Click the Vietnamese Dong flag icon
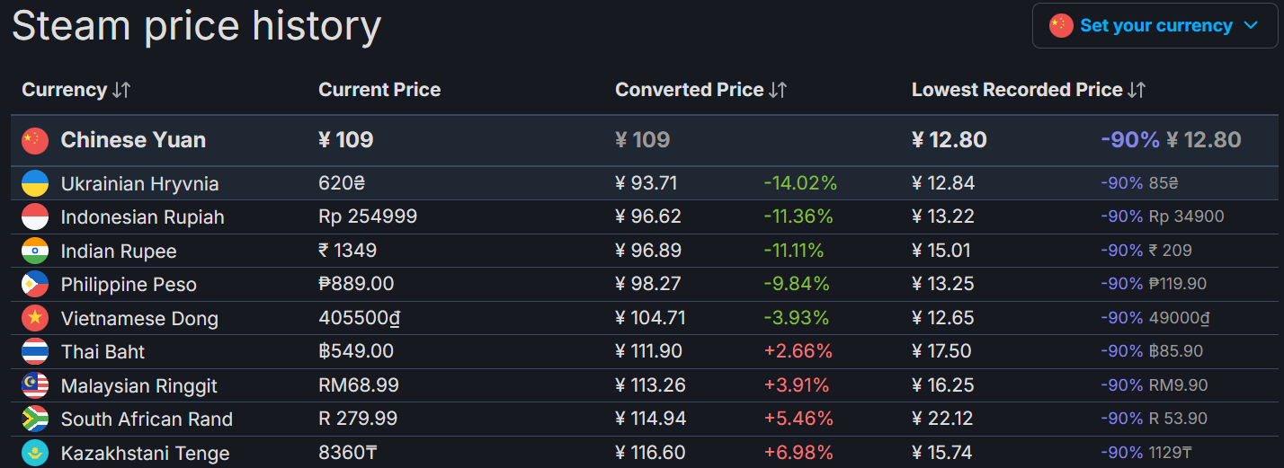The image size is (1284, 468). (35, 318)
